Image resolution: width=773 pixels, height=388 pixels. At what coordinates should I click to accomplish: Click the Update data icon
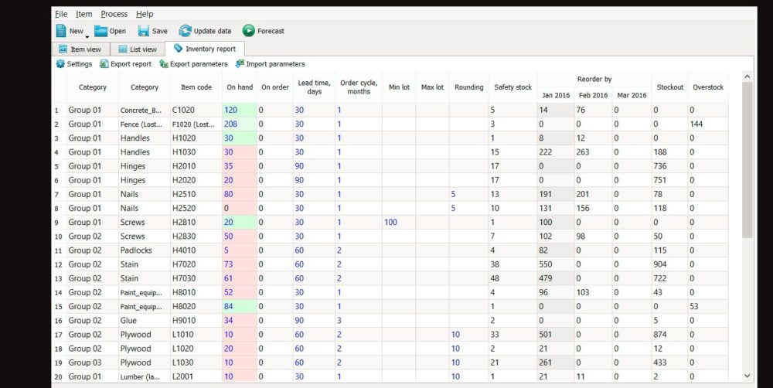click(x=186, y=31)
